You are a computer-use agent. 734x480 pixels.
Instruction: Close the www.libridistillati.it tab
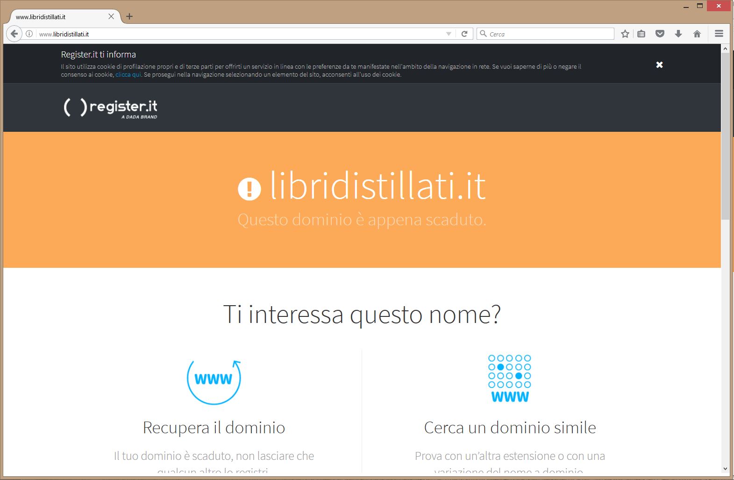coord(111,16)
